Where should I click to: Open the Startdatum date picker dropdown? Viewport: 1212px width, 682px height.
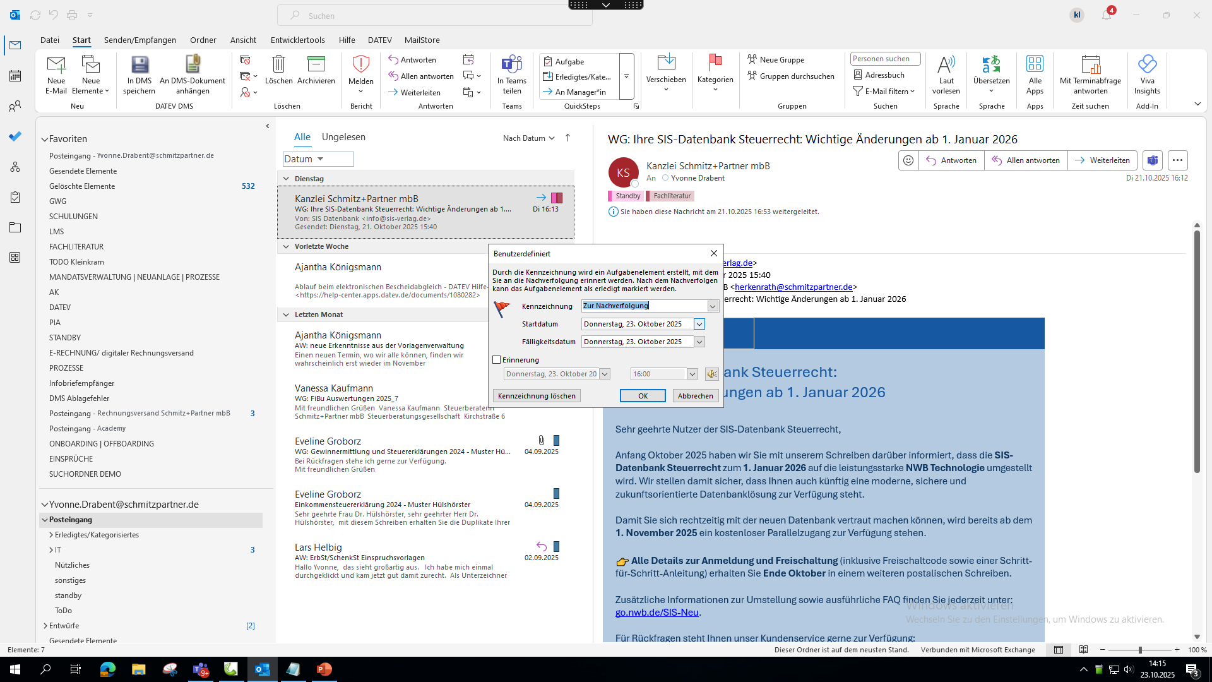click(699, 324)
